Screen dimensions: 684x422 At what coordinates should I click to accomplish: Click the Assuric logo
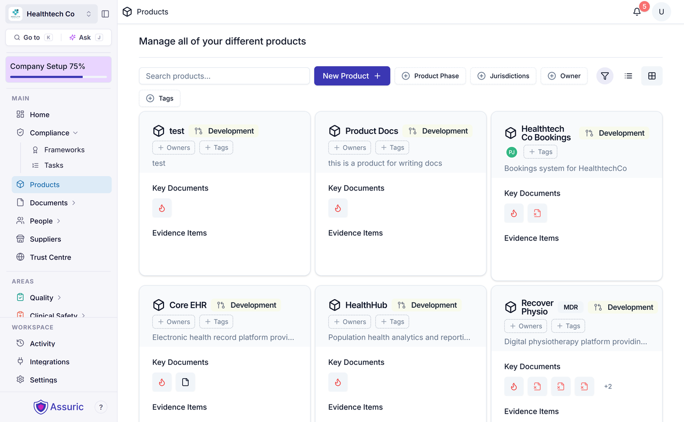(x=59, y=407)
